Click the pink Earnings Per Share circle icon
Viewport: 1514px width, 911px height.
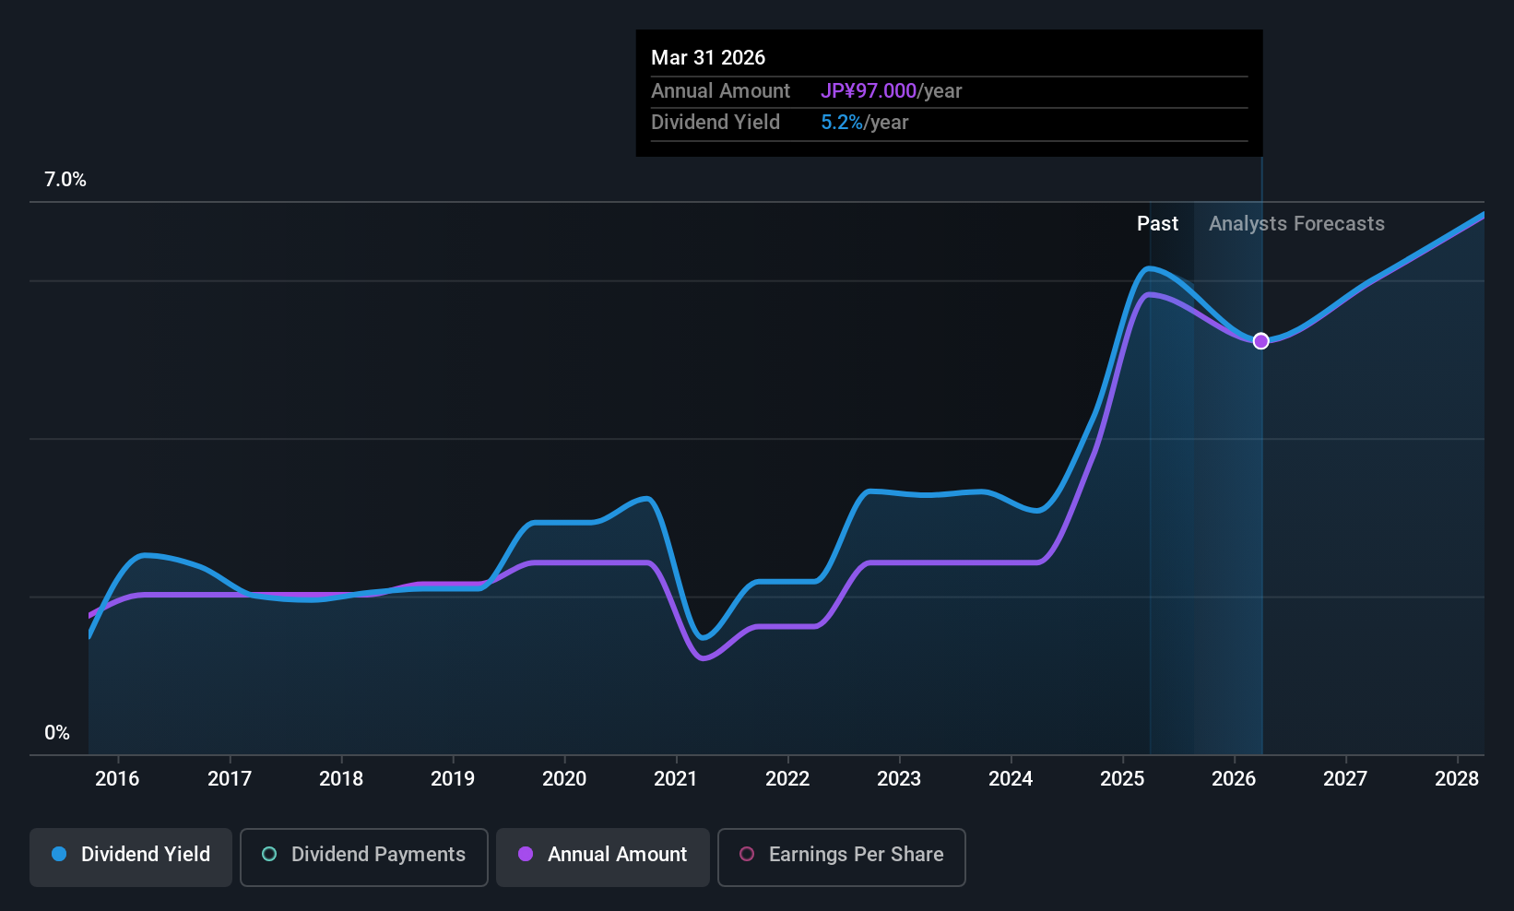[747, 854]
